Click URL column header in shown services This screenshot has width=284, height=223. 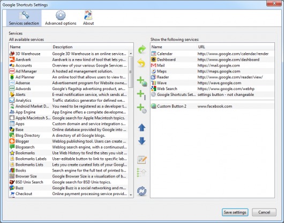[x=236, y=47]
